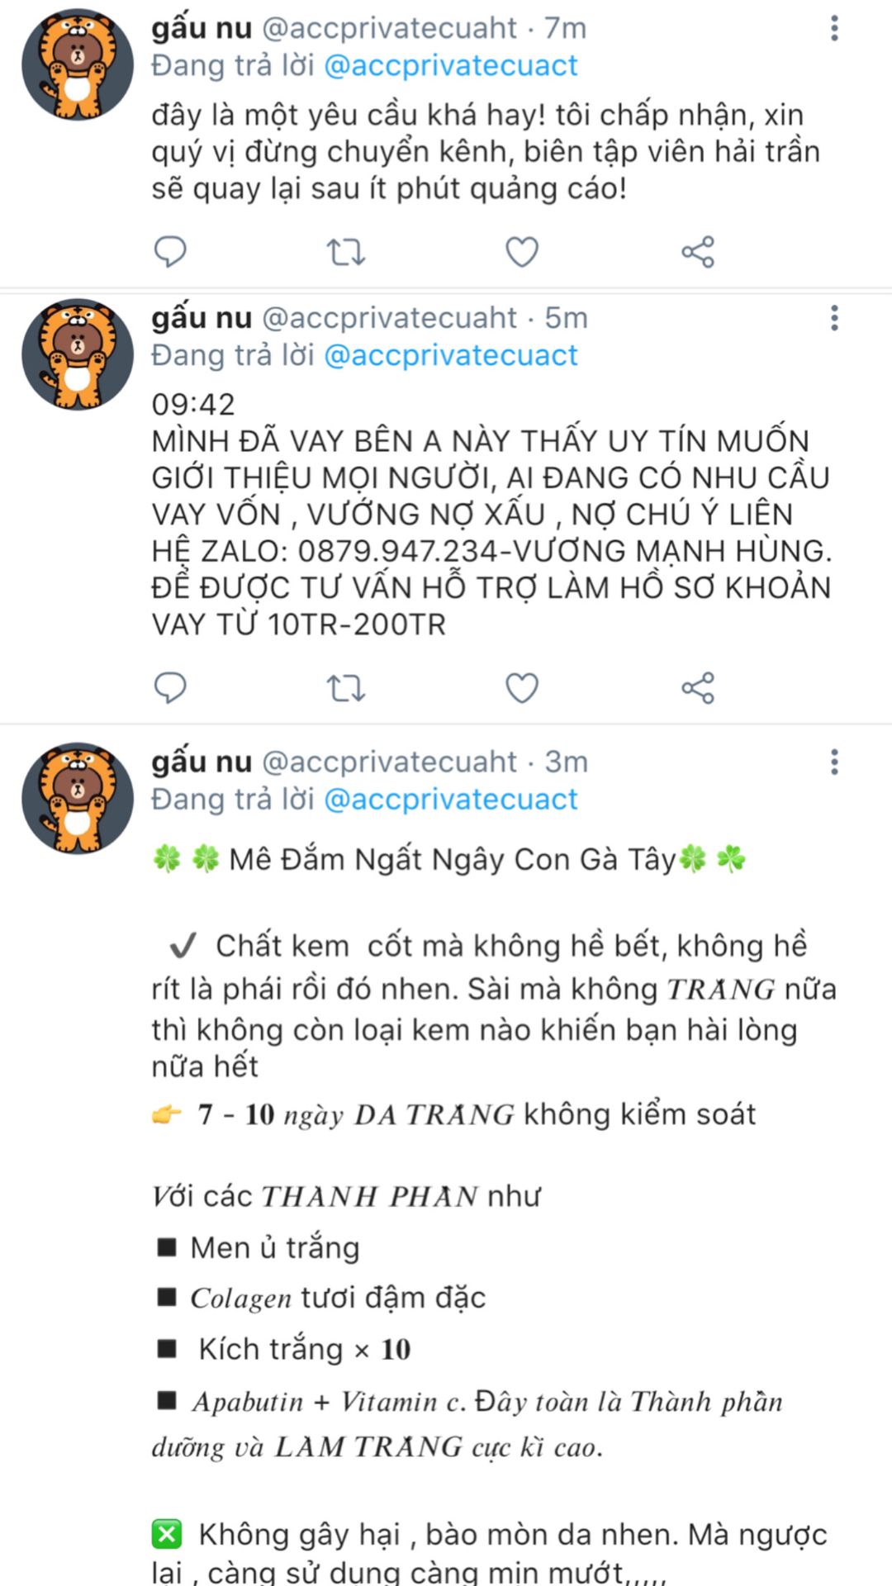
Task: Retweet the 09:42 loan advertisement tweet
Action: pyautogui.click(x=346, y=687)
